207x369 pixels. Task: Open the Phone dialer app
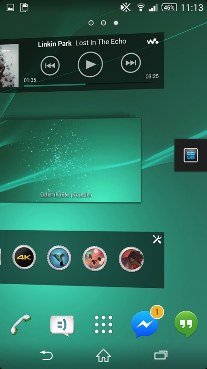(x=21, y=324)
